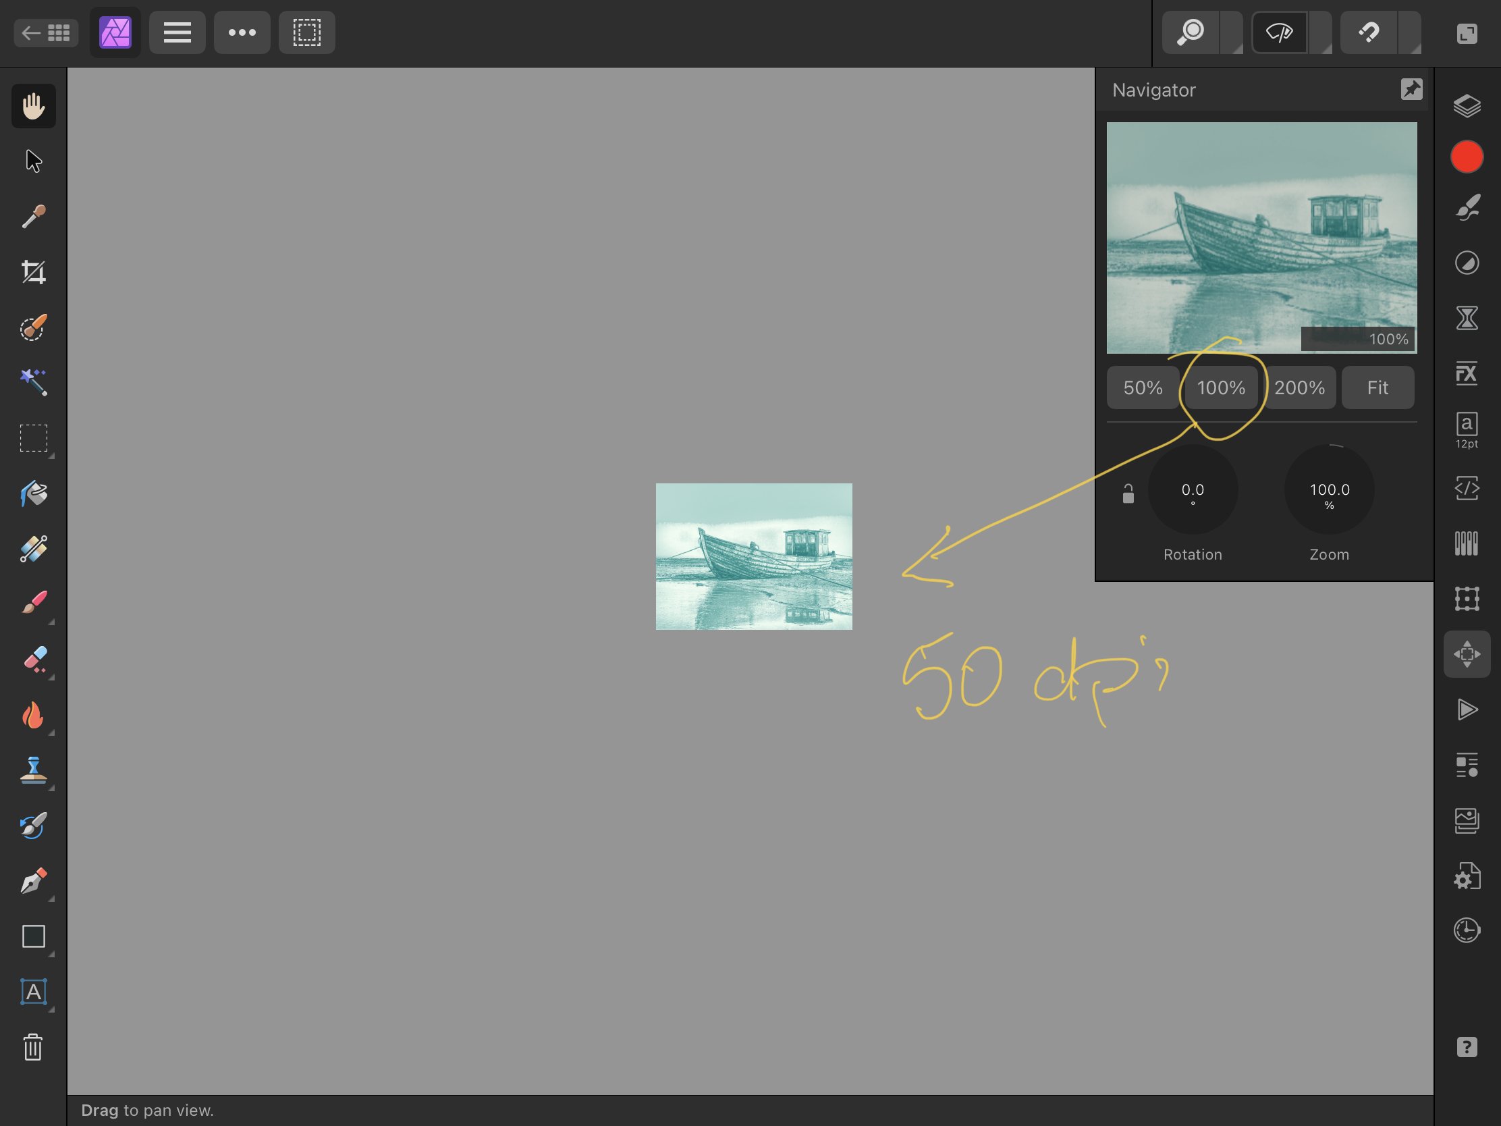Screen dimensions: 1501x1126
Task: Open the hamburger document menu
Action: point(176,32)
